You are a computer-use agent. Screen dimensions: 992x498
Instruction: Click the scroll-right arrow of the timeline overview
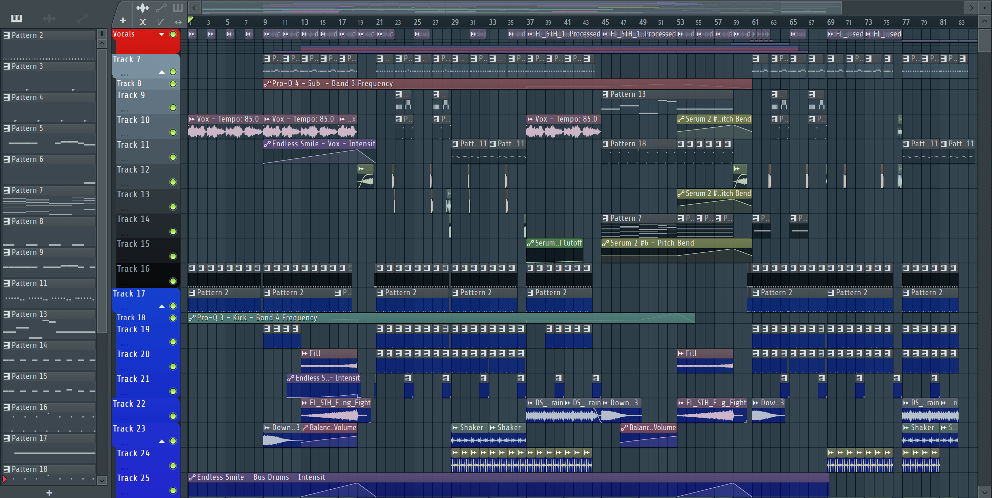click(971, 7)
